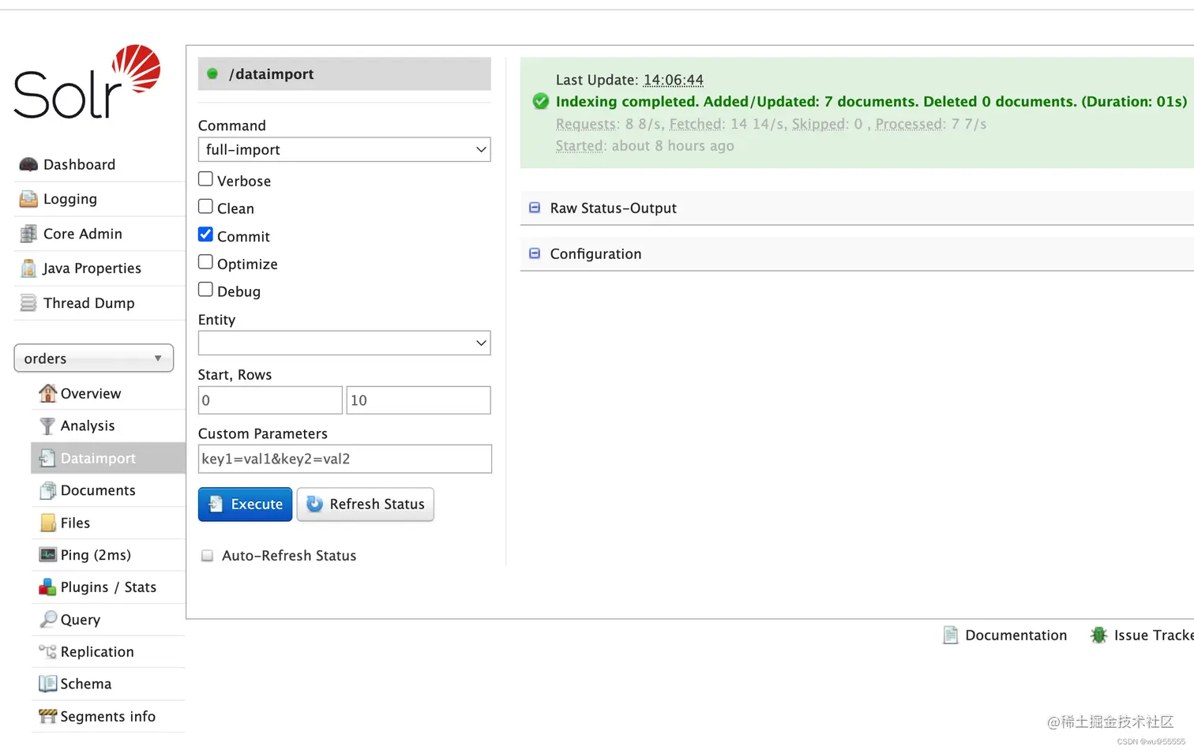Viewport: 1194px width, 750px height.
Task: Click the Files folder icon
Action: 47,523
